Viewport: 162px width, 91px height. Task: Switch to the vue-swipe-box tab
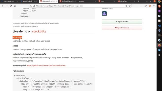click(9, 1)
